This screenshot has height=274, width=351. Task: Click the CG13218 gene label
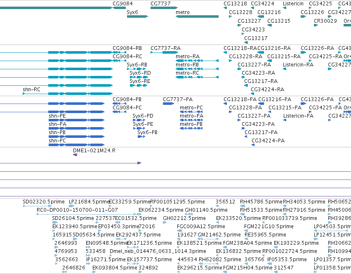tap(235, 4)
